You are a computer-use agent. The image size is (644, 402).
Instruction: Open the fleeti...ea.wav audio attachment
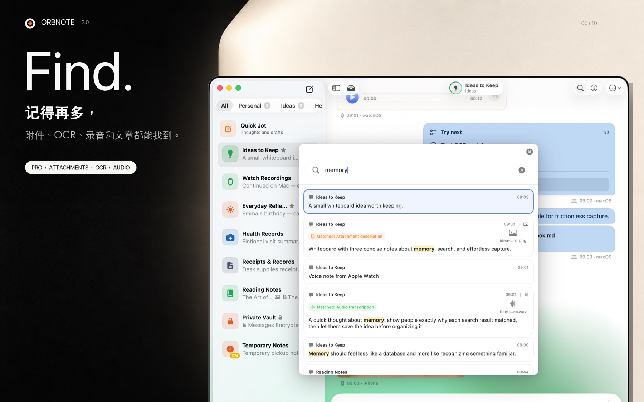coord(513,307)
